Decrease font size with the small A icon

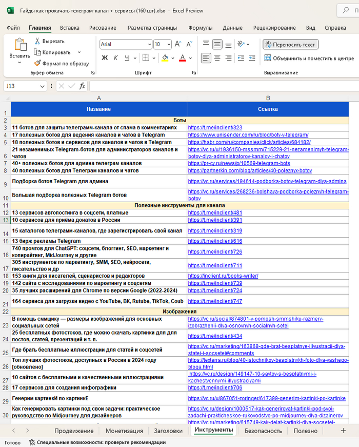[189, 44]
